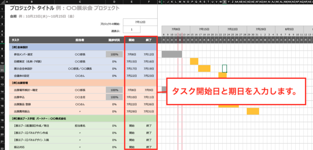This screenshot has width=313, height=150.
Task: Click the 出展申込 task cell
Action: tap(32, 97)
